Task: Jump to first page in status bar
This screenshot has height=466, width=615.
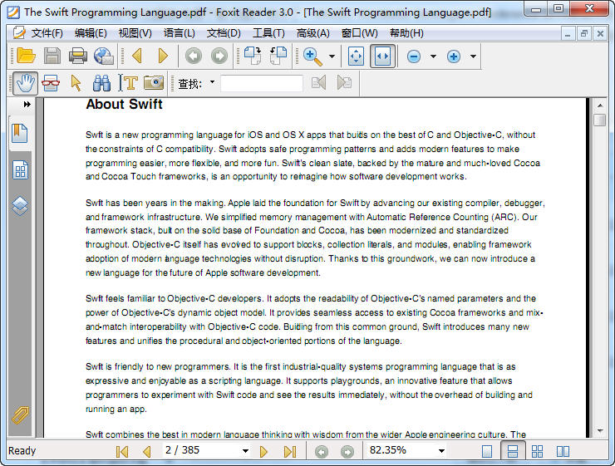Action: [x=122, y=452]
